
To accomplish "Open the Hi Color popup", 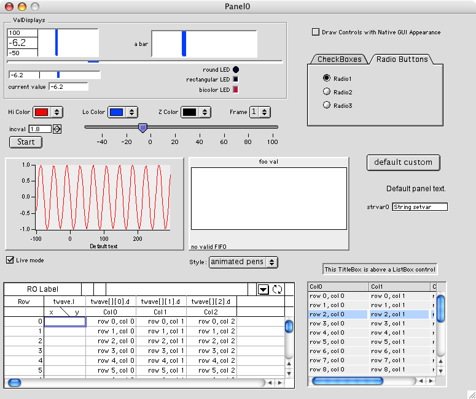I will pyautogui.click(x=48, y=112).
